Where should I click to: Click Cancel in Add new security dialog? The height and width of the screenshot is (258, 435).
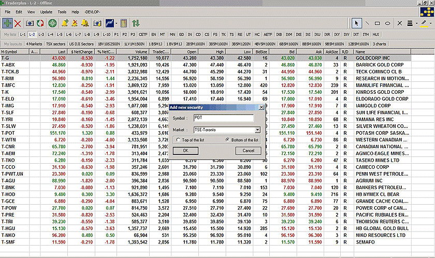pyautogui.click(x=248, y=151)
